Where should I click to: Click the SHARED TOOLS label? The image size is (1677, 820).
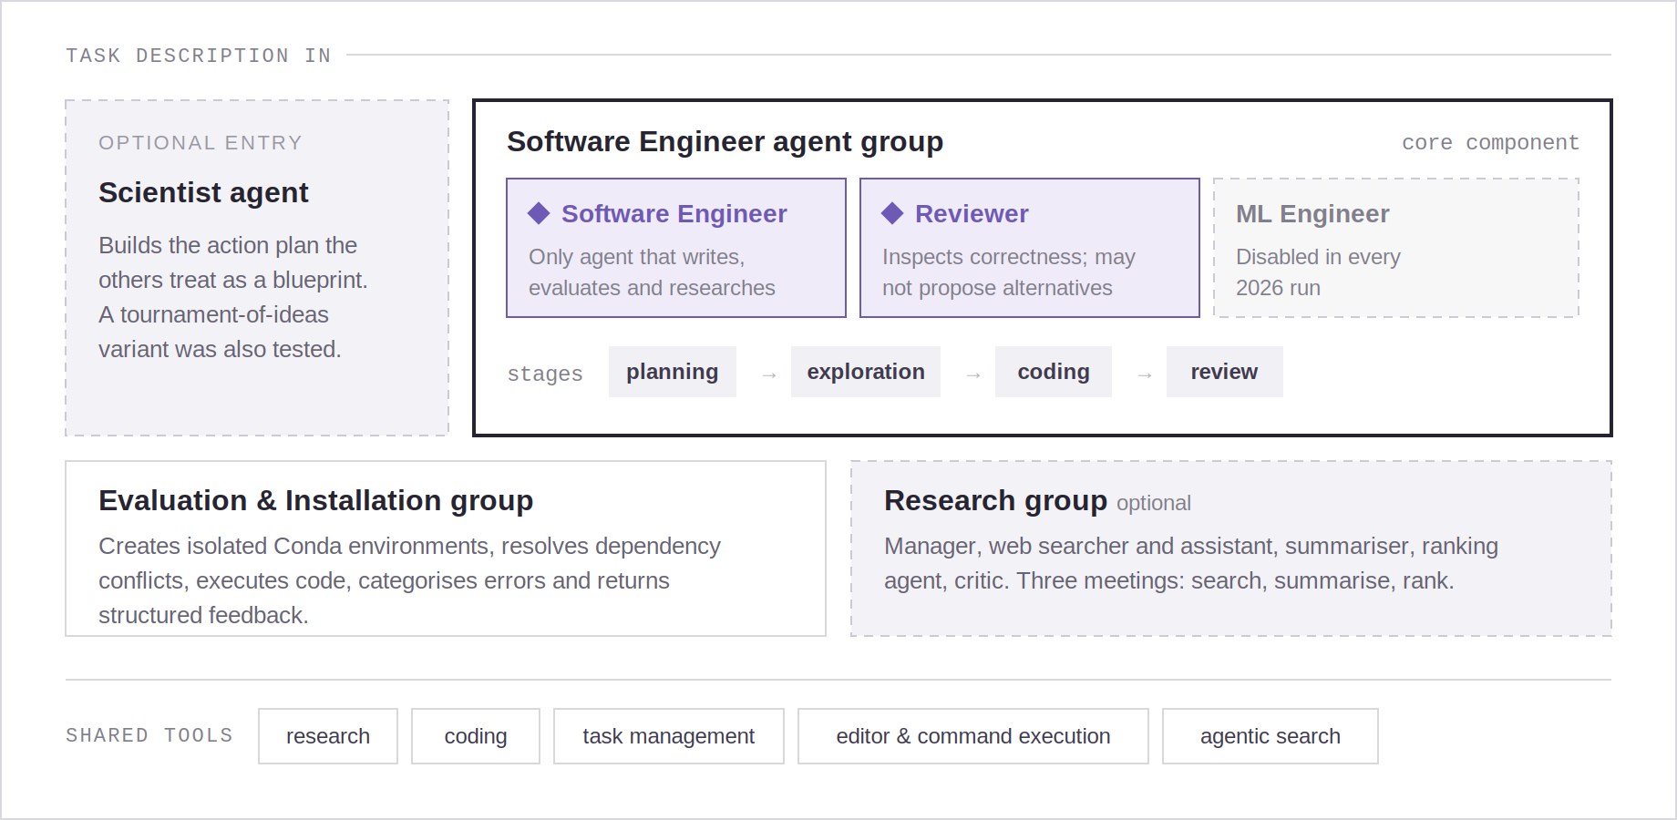149,735
